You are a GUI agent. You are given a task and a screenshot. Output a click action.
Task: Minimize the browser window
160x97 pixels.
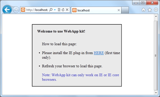click(x=136, y=3)
